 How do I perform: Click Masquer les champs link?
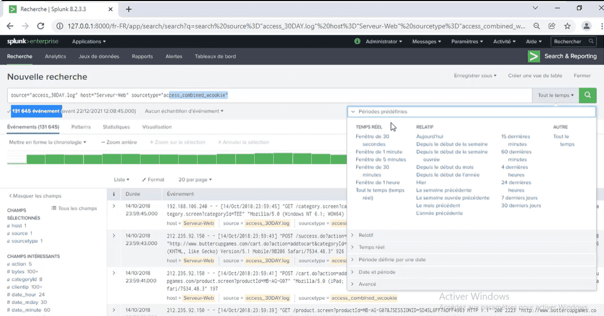coord(35,196)
